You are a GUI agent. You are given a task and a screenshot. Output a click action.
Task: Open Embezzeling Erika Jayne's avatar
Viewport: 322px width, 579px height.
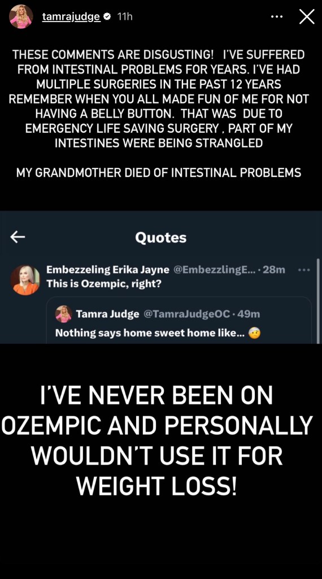pyautogui.click(x=25, y=279)
